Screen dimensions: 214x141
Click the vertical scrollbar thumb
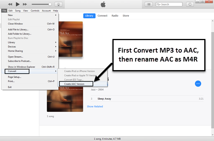coord(212,80)
